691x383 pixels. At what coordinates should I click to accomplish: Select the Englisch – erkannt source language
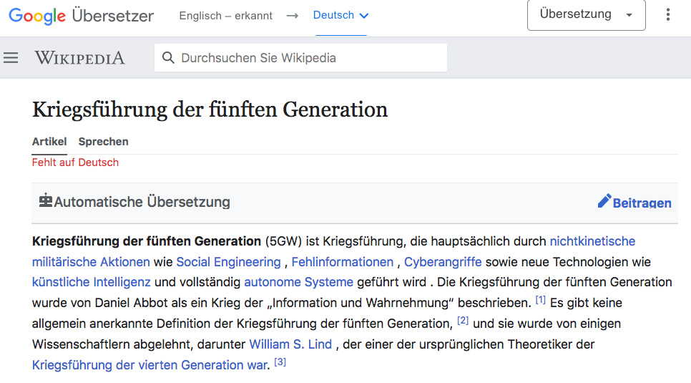pos(225,16)
